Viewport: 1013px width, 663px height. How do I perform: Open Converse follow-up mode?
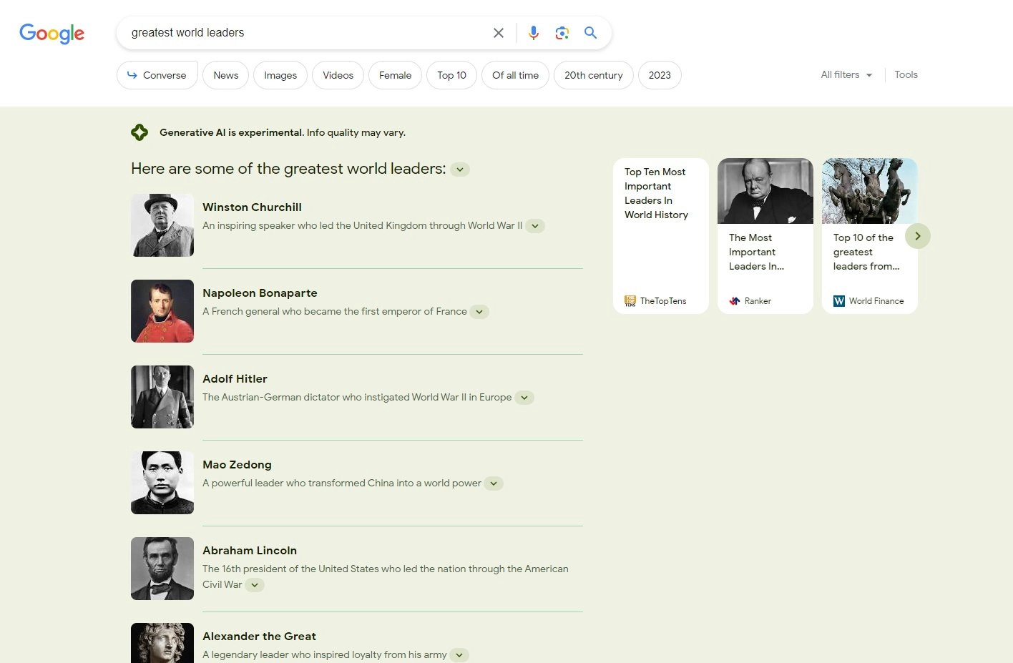157,75
